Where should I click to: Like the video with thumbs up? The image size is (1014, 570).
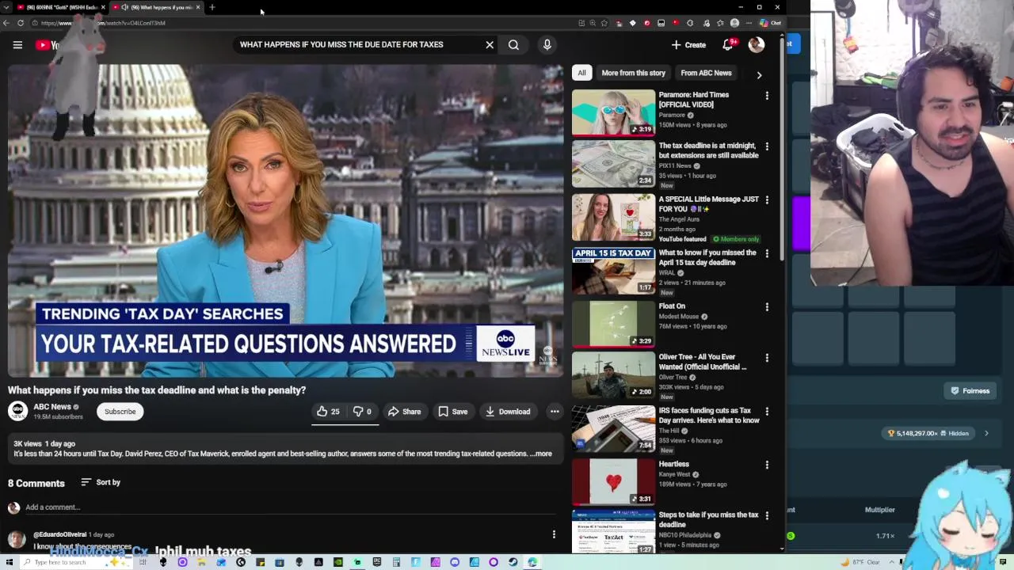[x=328, y=412]
